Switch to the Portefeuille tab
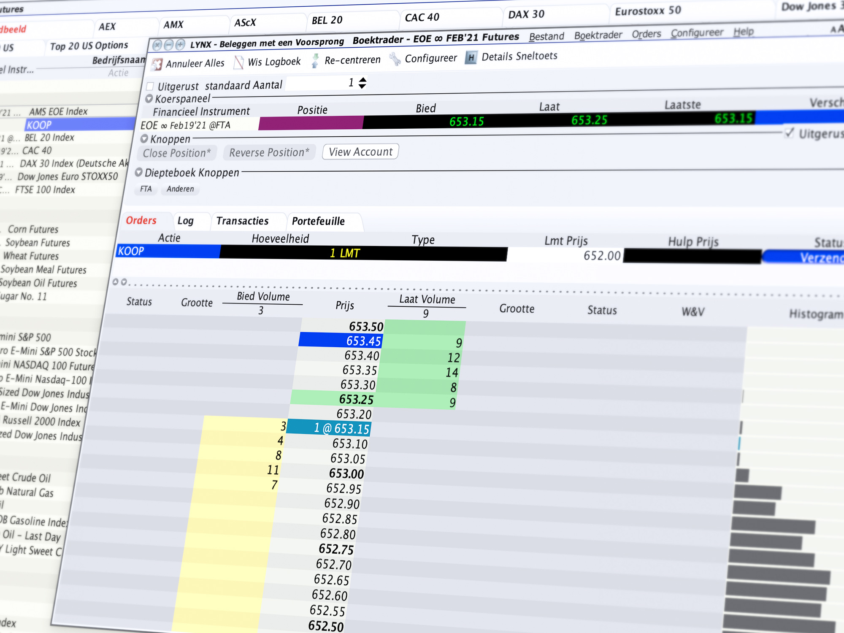The image size is (844, 633). pos(319,222)
